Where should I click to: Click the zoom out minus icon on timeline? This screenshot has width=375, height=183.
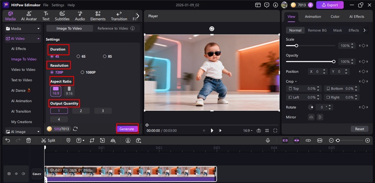(331, 141)
